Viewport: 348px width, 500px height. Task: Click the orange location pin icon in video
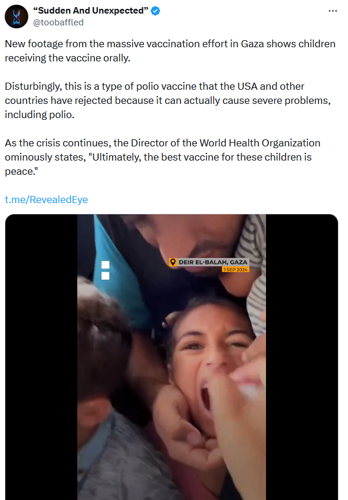(173, 262)
